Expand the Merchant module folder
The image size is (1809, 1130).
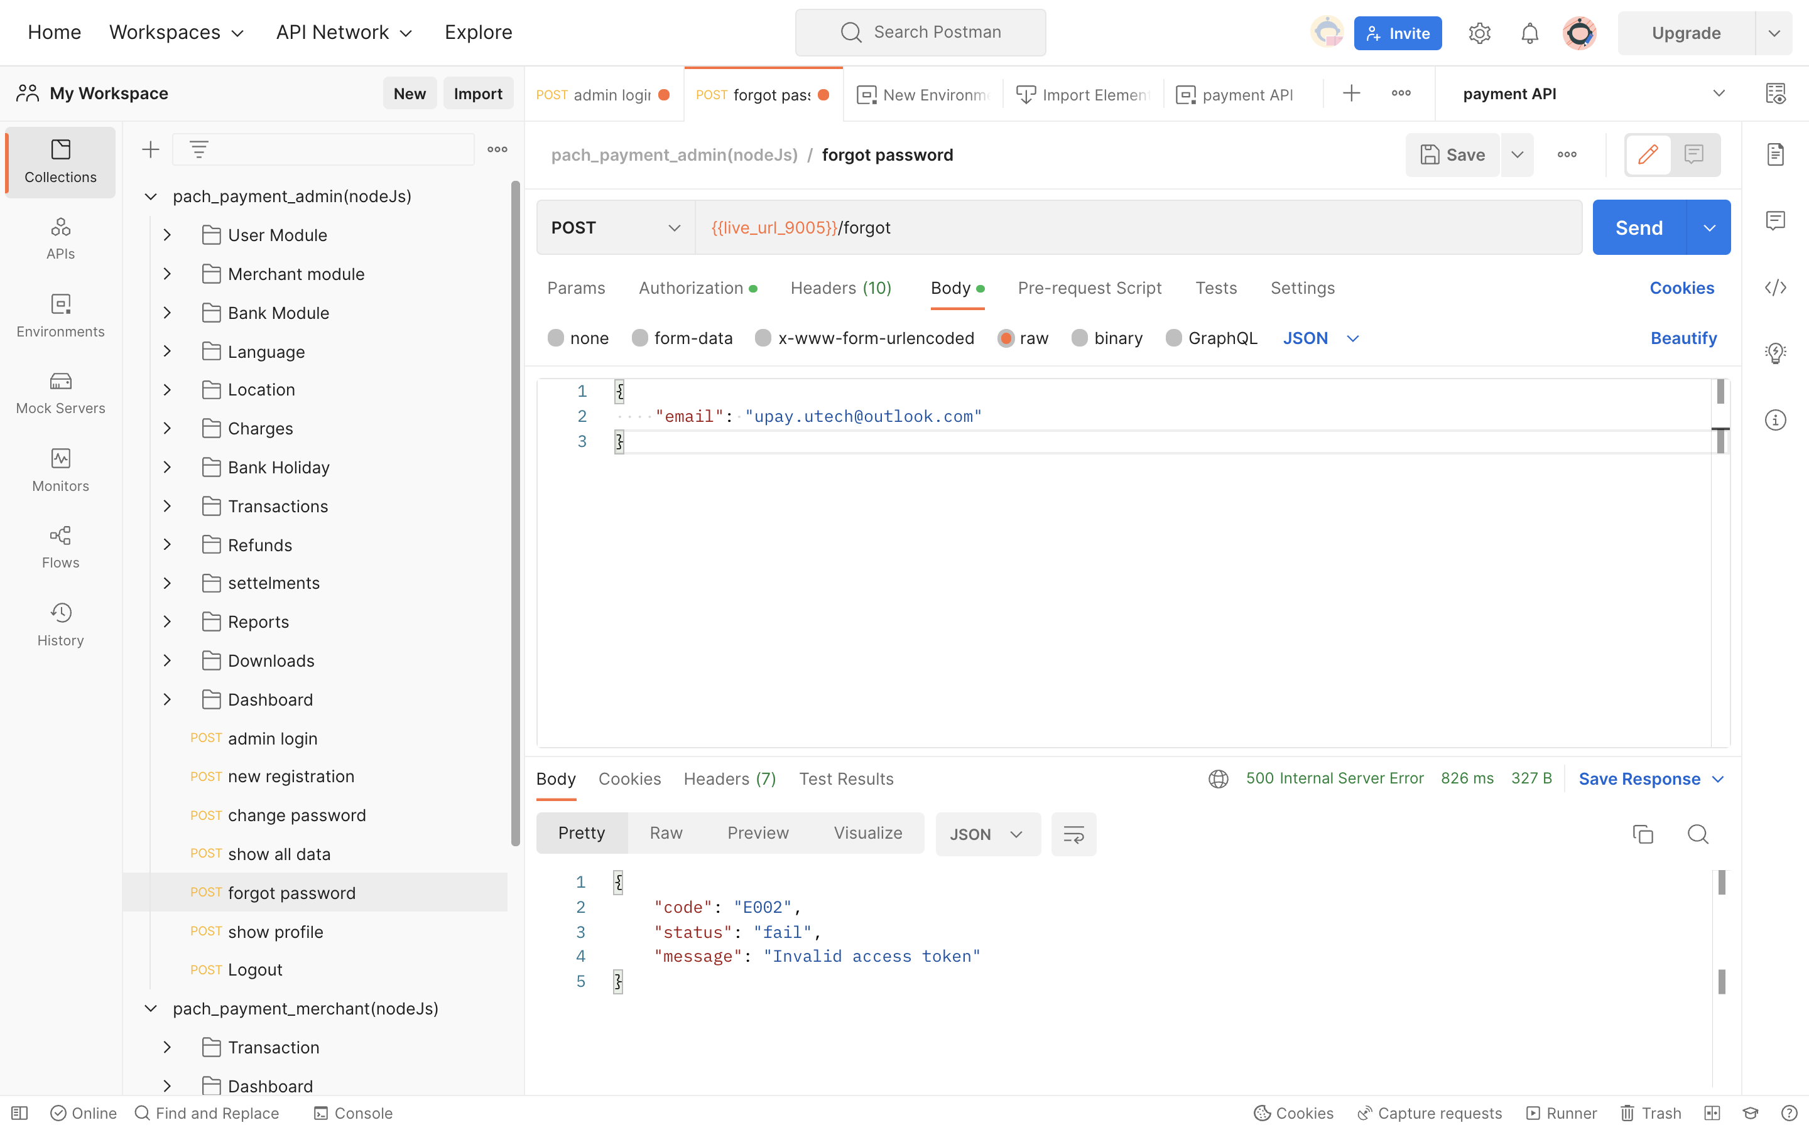point(168,274)
